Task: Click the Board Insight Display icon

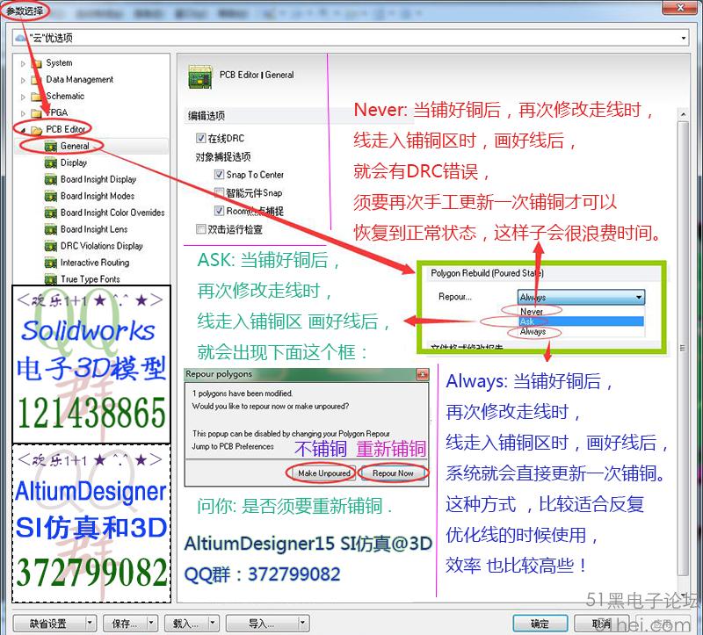Action: click(x=51, y=180)
